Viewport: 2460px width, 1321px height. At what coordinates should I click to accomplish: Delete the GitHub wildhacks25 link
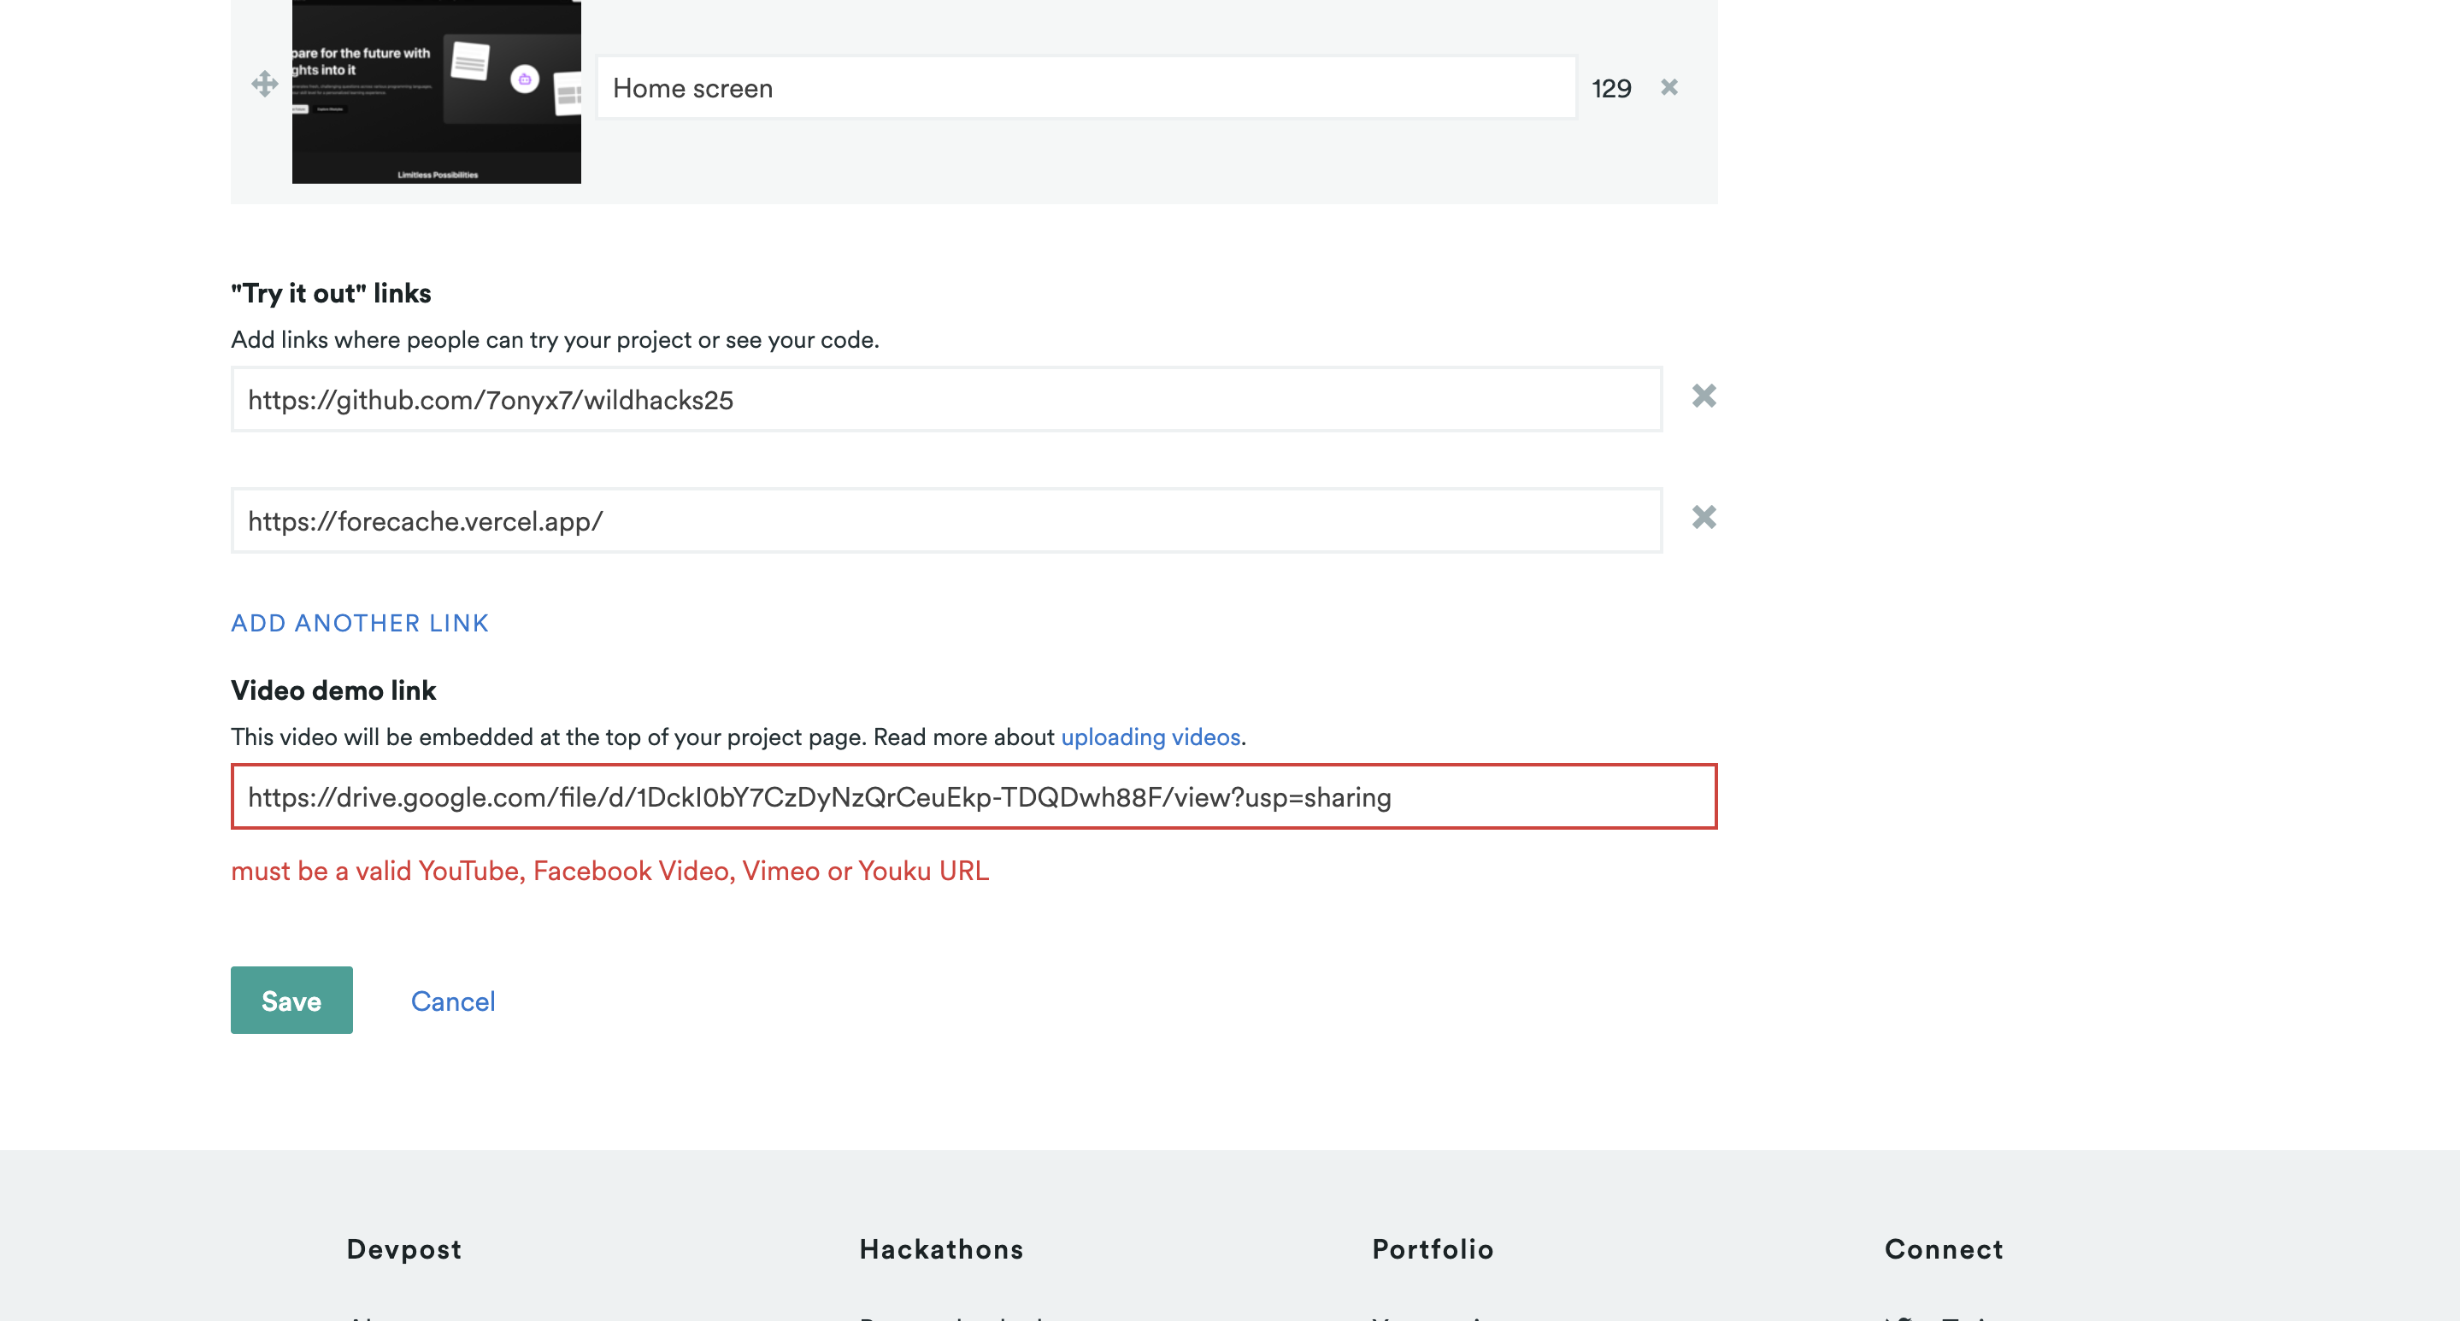click(x=1704, y=396)
